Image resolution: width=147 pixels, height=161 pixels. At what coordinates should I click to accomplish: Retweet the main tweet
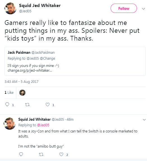point(27,105)
